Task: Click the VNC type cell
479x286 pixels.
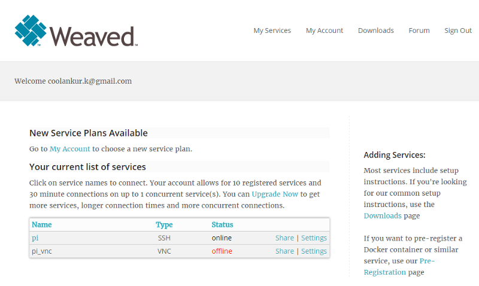Action: [164, 251]
